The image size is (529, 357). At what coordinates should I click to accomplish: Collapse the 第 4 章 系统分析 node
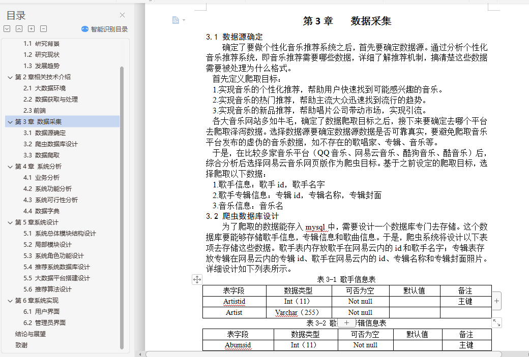pyautogui.click(x=10, y=167)
